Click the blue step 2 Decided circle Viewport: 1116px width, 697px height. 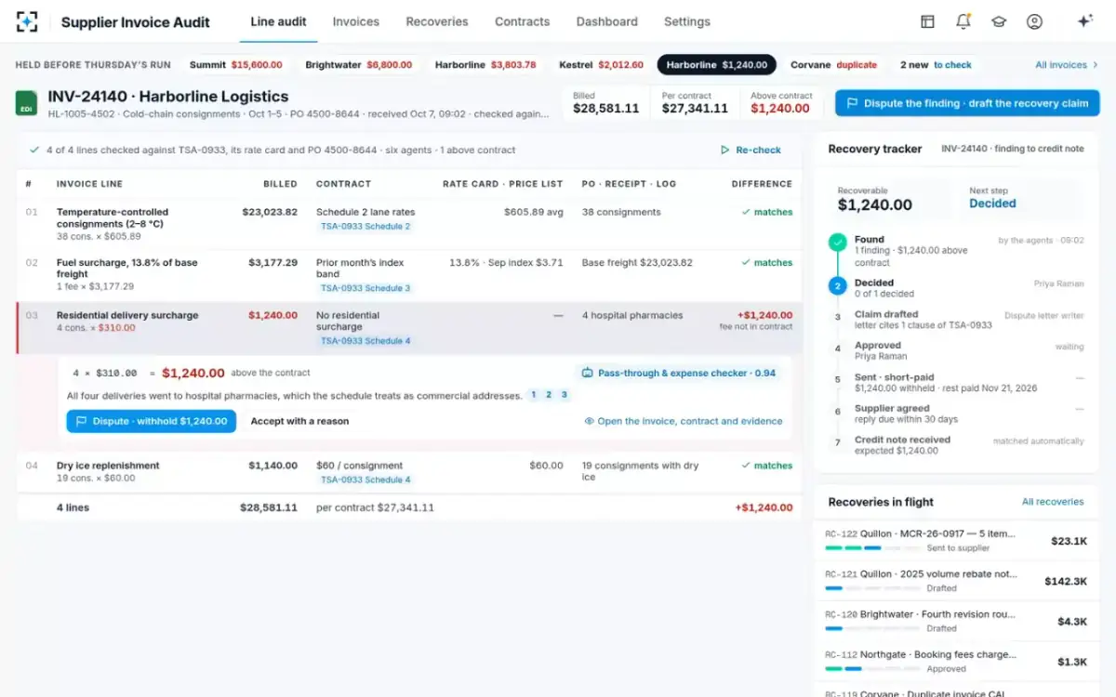[x=838, y=286]
